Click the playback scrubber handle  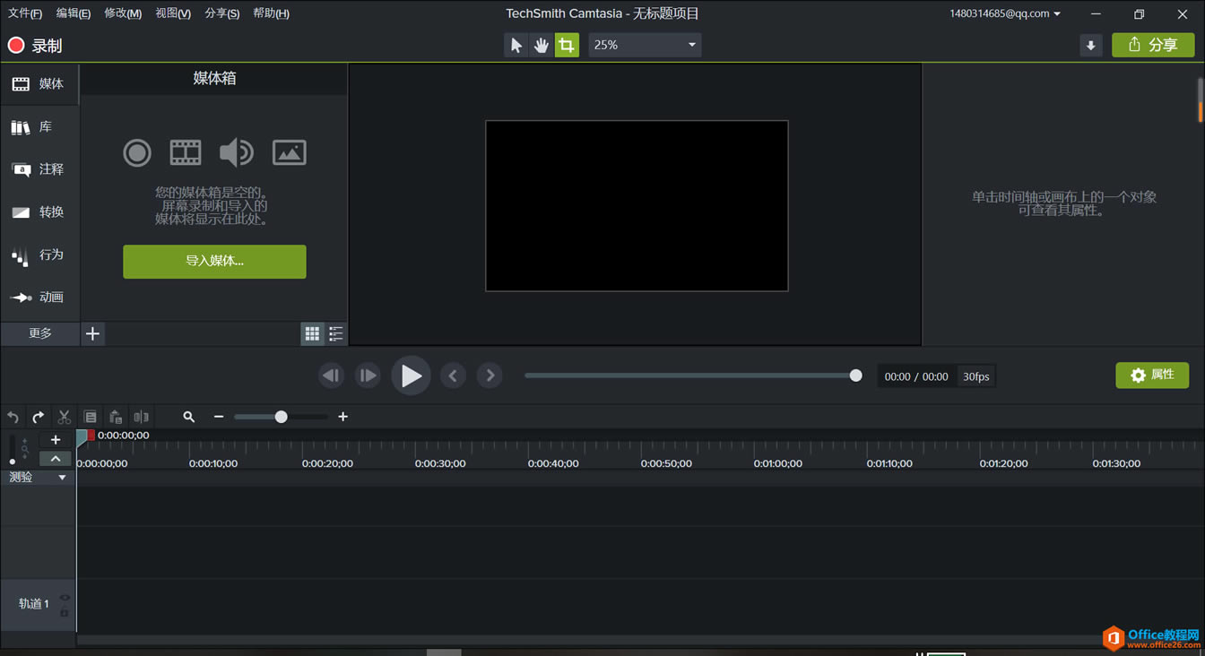click(x=856, y=375)
